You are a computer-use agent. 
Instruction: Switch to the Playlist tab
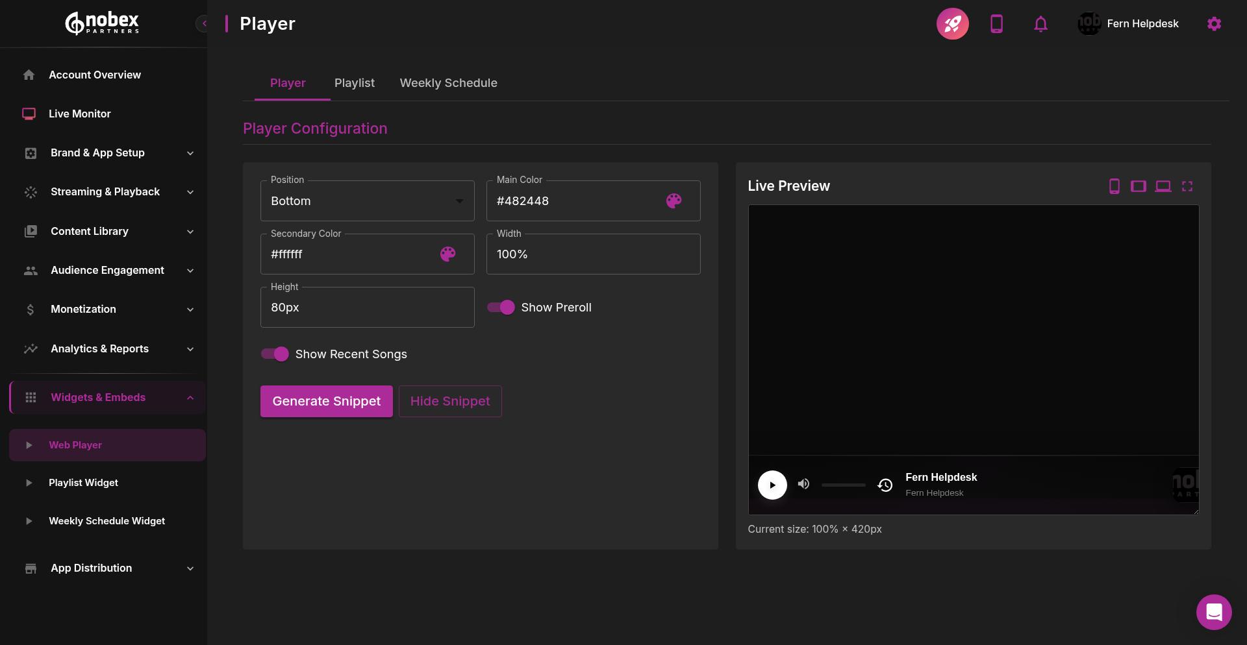pyautogui.click(x=354, y=83)
